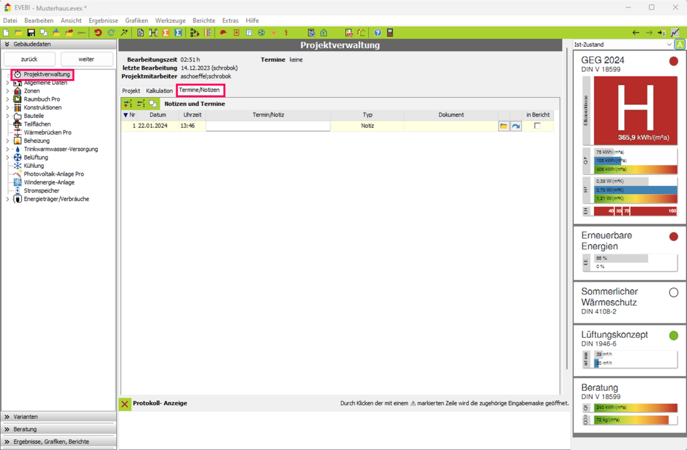The width and height of the screenshot is (687, 450).
Task: Switch to the Kalkulation tab
Action: 159,91
